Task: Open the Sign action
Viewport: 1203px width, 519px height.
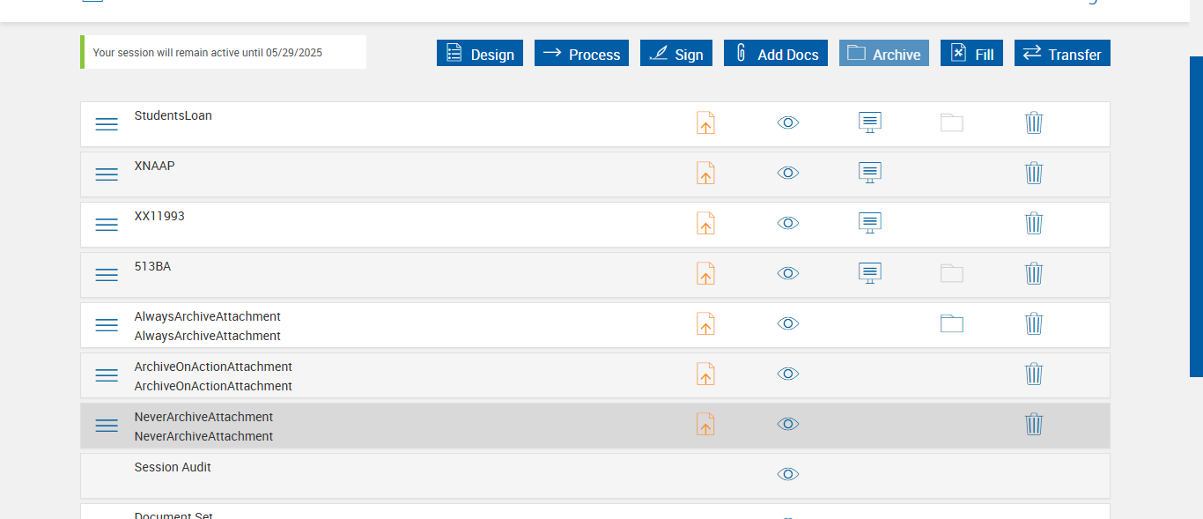Action: pos(676,54)
